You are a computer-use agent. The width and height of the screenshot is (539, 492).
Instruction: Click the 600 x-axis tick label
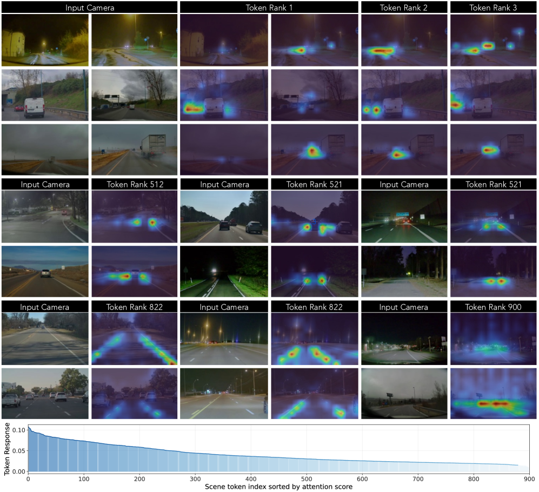pos(362,479)
